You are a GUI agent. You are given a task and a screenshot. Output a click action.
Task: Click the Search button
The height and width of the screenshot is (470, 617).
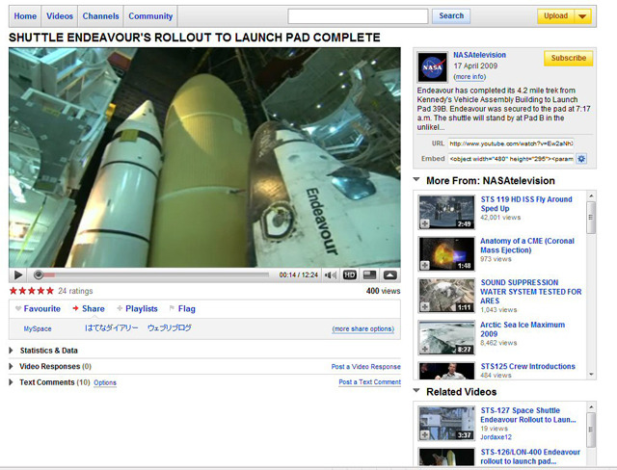pyautogui.click(x=451, y=16)
